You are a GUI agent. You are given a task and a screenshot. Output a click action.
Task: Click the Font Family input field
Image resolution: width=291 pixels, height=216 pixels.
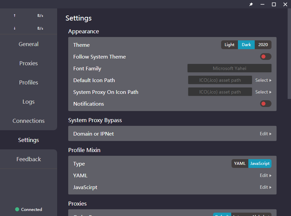229,68
